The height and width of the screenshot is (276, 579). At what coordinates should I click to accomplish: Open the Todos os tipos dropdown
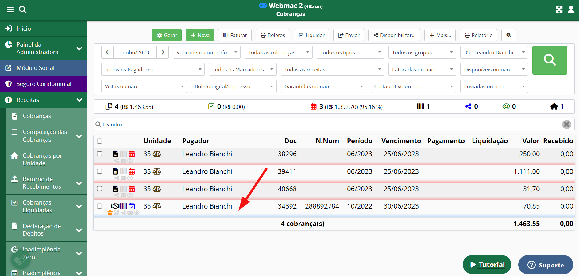click(350, 52)
